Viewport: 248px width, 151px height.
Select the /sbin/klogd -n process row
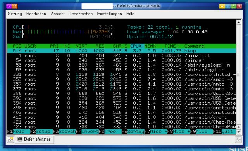pyautogui.click(x=122, y=70)
